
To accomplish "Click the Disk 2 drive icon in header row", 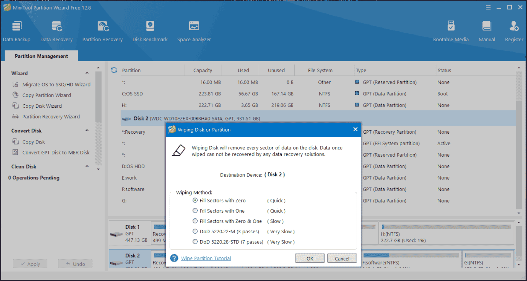I will tap(126, 119).
